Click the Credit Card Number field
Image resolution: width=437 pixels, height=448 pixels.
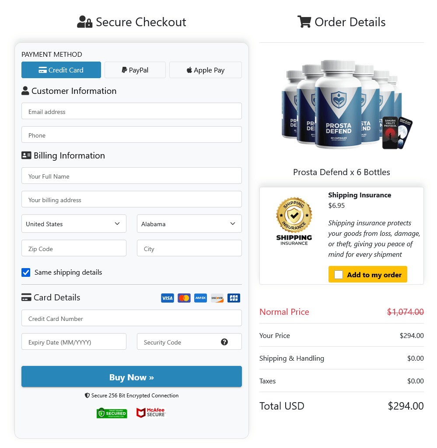131,318
